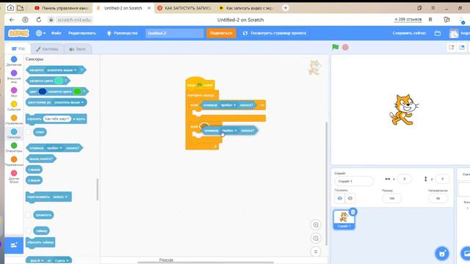Select the Sensing (Сенсоры) block category

point(14,133)
